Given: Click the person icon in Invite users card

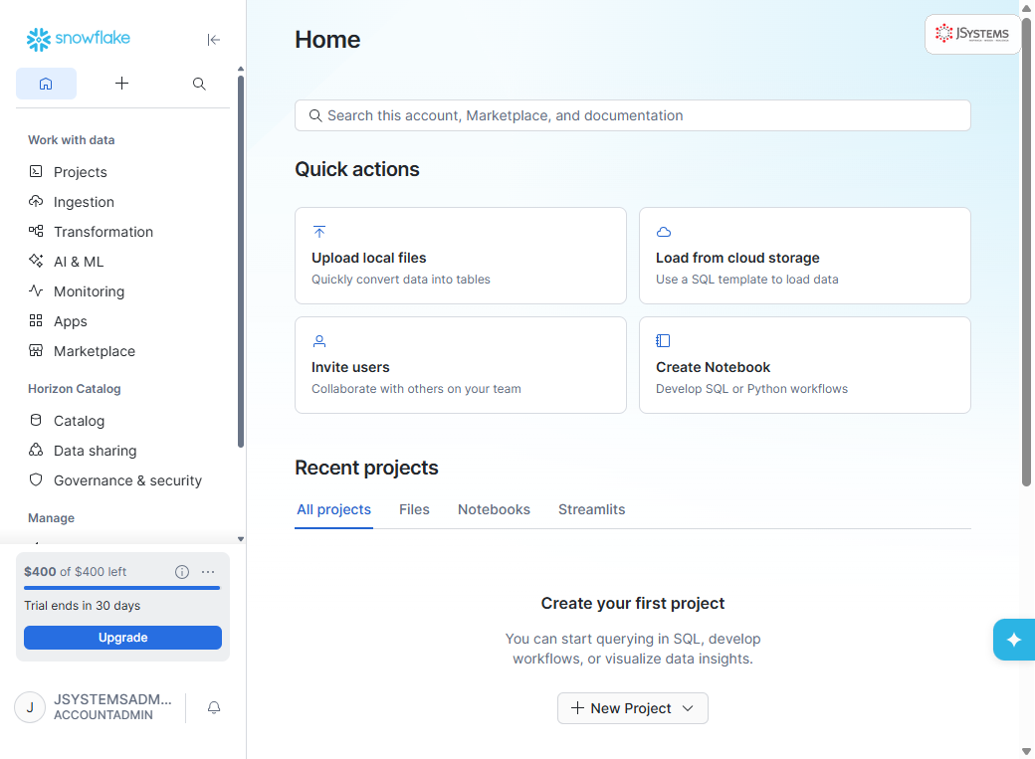Looking at the screenshot, I should 319,340.
